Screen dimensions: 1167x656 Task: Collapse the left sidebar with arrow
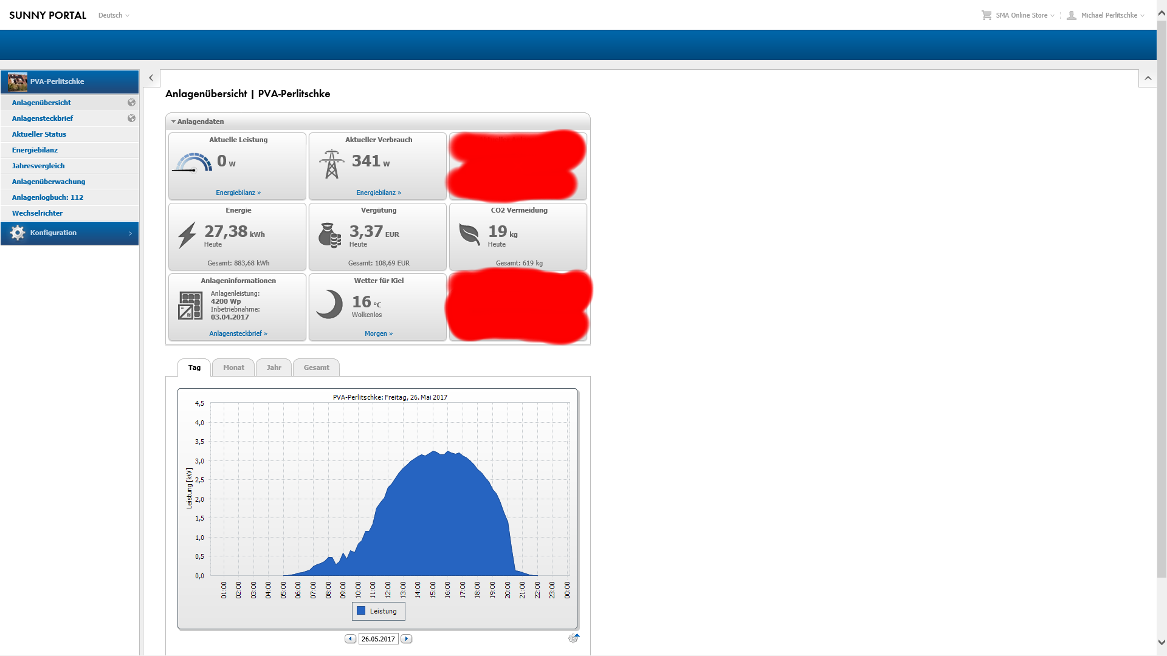click(x=151, y=78)
